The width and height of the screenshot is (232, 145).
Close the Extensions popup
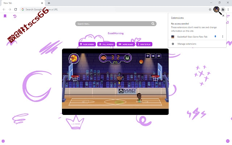click(x=223, y=16)
